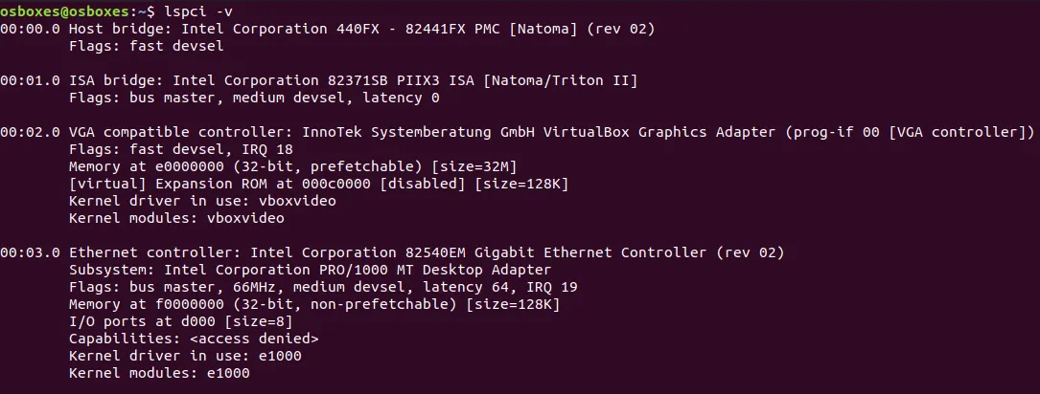
Task: Click 'Kernel driver in use: vboxvideo' line
Action: coord(202,201)
